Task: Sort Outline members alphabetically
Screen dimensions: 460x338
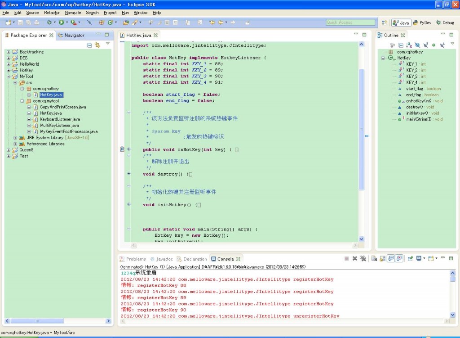Action: [x=409, y=45]
